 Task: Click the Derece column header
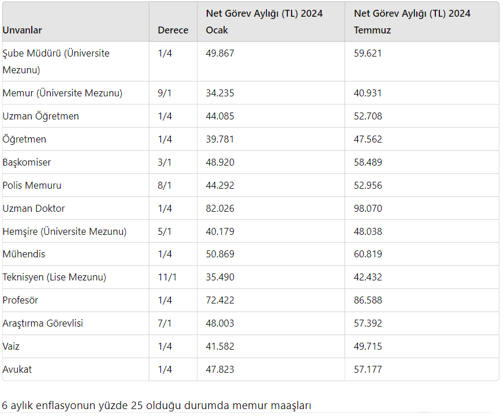(x=173, y=30)
